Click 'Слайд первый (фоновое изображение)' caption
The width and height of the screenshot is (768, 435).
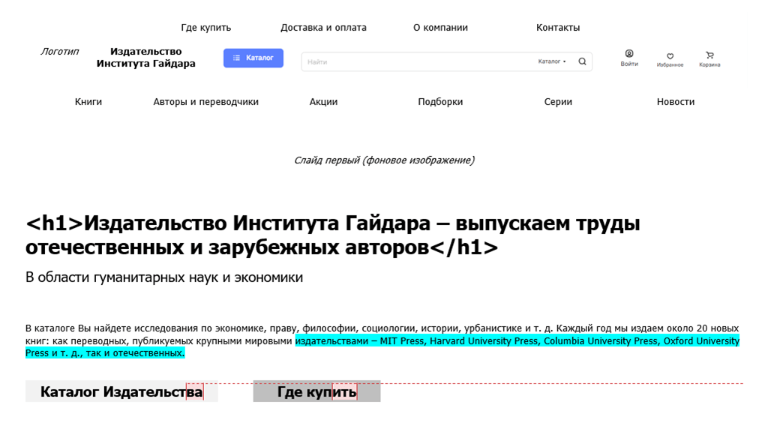pos(384,160)
